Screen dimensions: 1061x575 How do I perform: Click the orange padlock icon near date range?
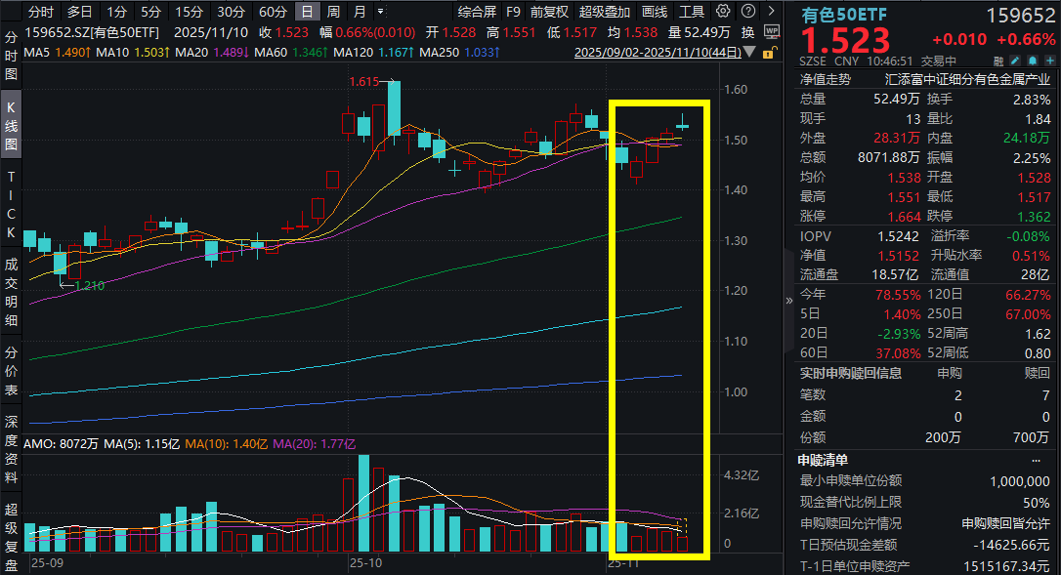768,54
